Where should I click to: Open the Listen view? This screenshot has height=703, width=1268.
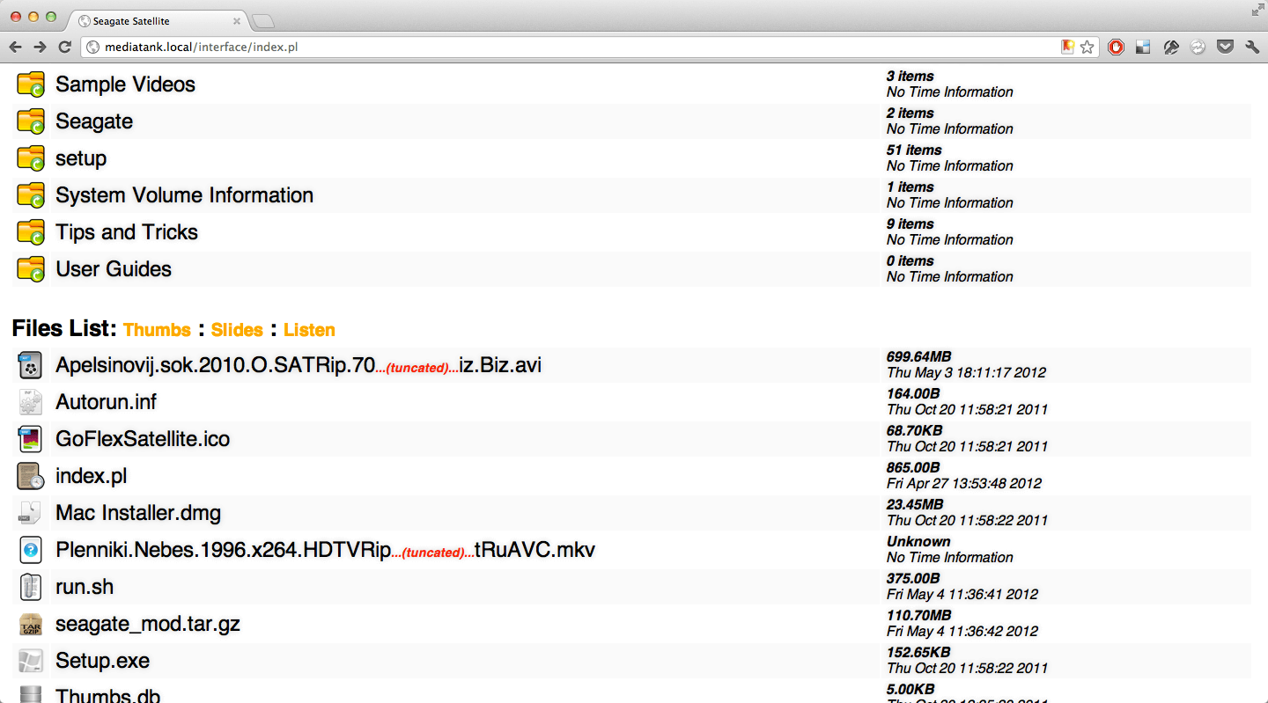click(x=309, y=330)
